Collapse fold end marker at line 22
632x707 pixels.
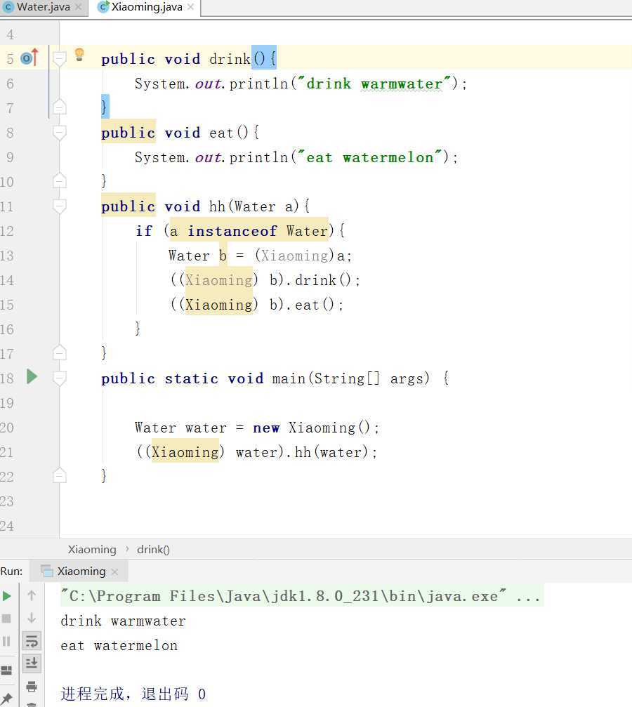point(60,476)
